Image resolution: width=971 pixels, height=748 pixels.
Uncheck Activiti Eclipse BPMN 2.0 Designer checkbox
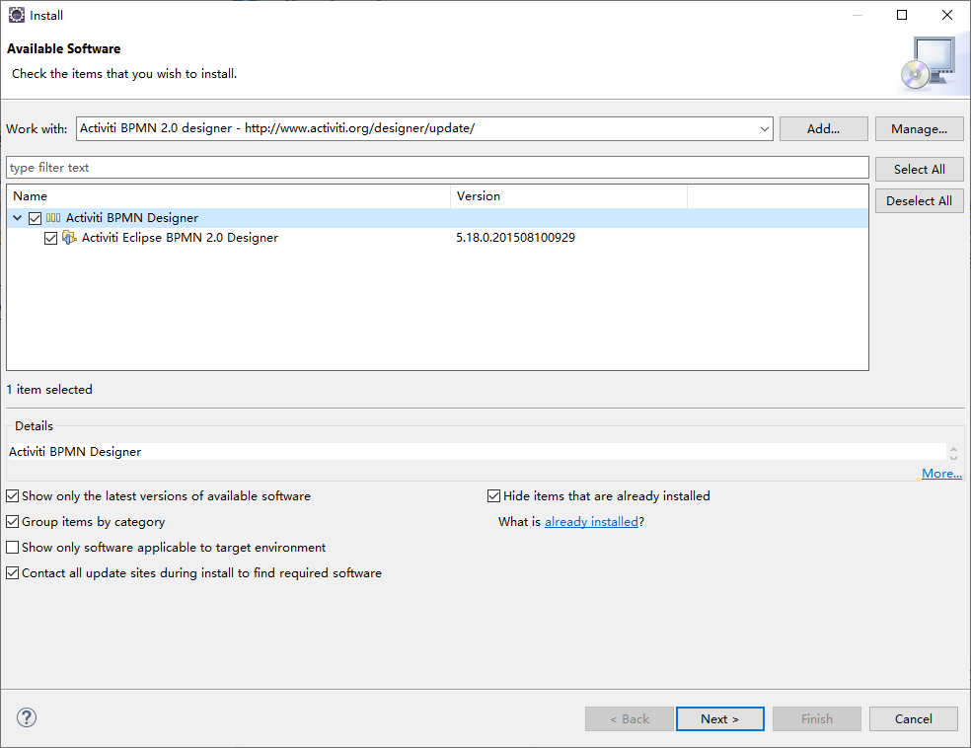50,238
